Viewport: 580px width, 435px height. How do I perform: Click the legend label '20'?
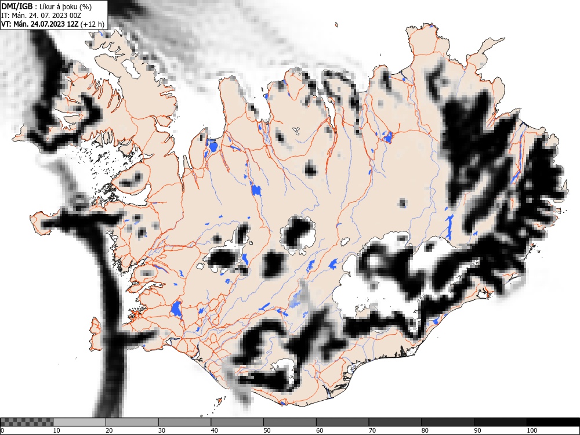(x=109, y=430)
